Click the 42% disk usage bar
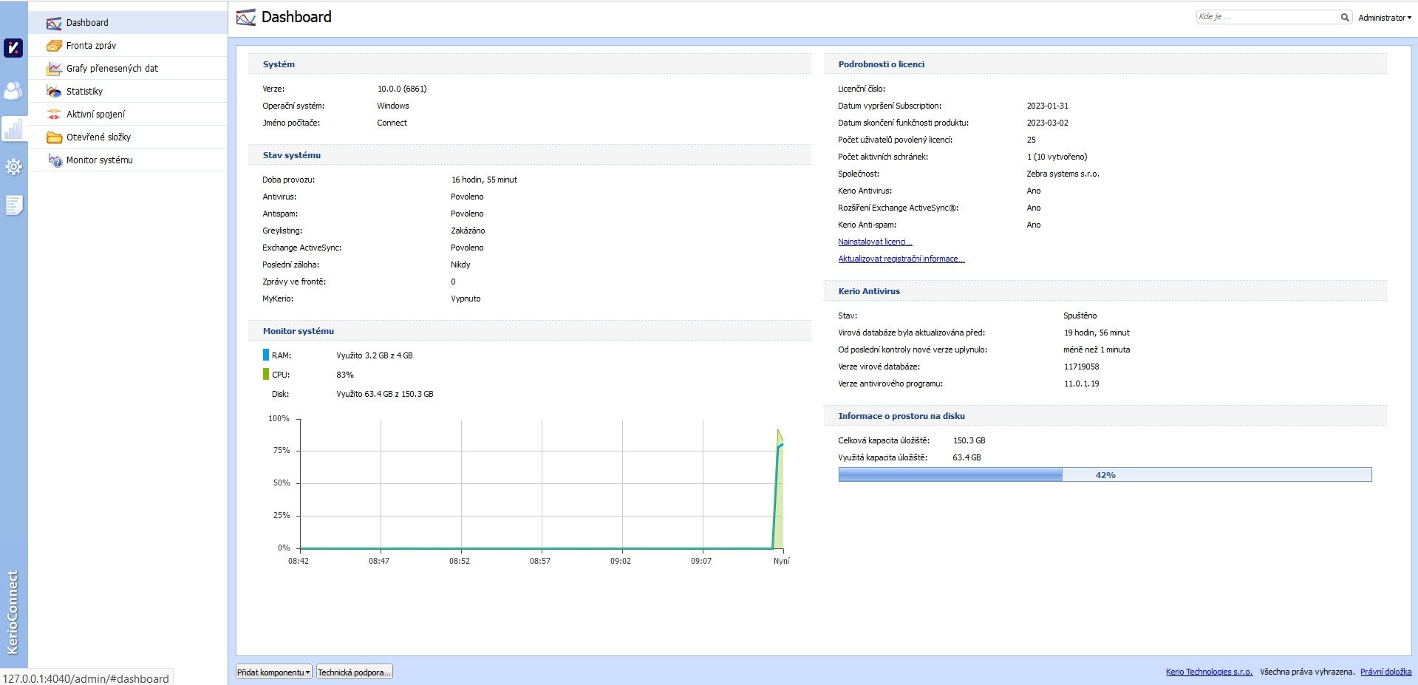This screenshot has height=685, width=1418. [1105, 475]
